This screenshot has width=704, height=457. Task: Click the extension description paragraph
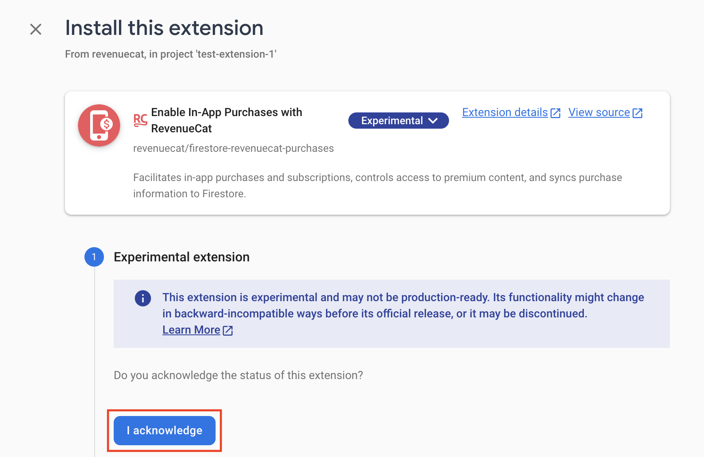(377, 185)
